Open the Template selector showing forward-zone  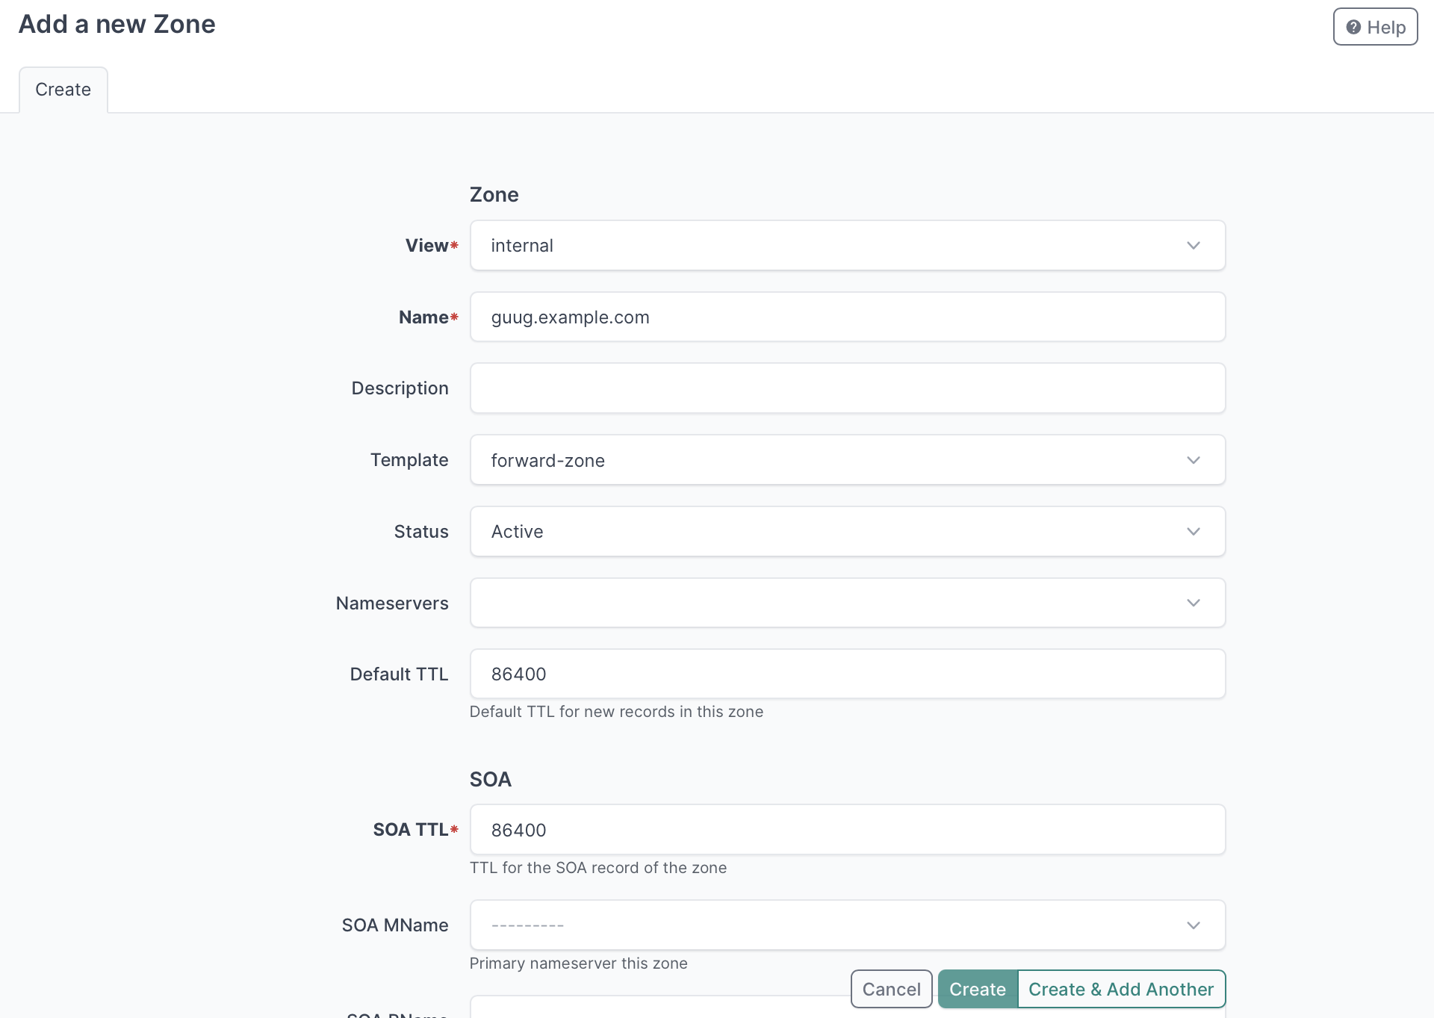[x=822, y=460]
